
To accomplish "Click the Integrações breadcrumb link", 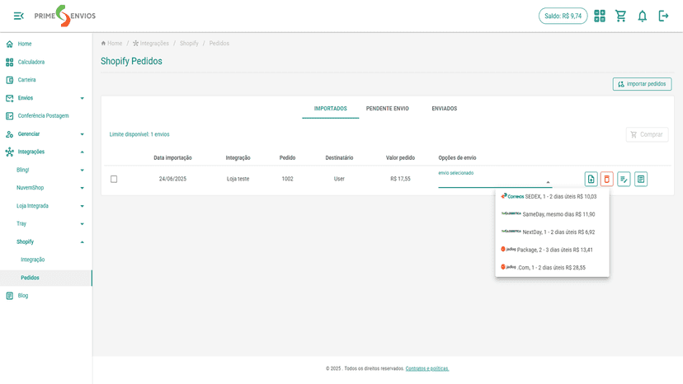I will pos(151,44).
